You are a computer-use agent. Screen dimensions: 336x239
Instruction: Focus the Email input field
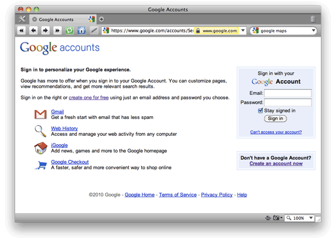click(x=288, y=93)
